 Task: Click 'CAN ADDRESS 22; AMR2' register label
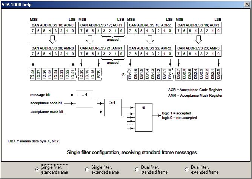coord(150,48)
